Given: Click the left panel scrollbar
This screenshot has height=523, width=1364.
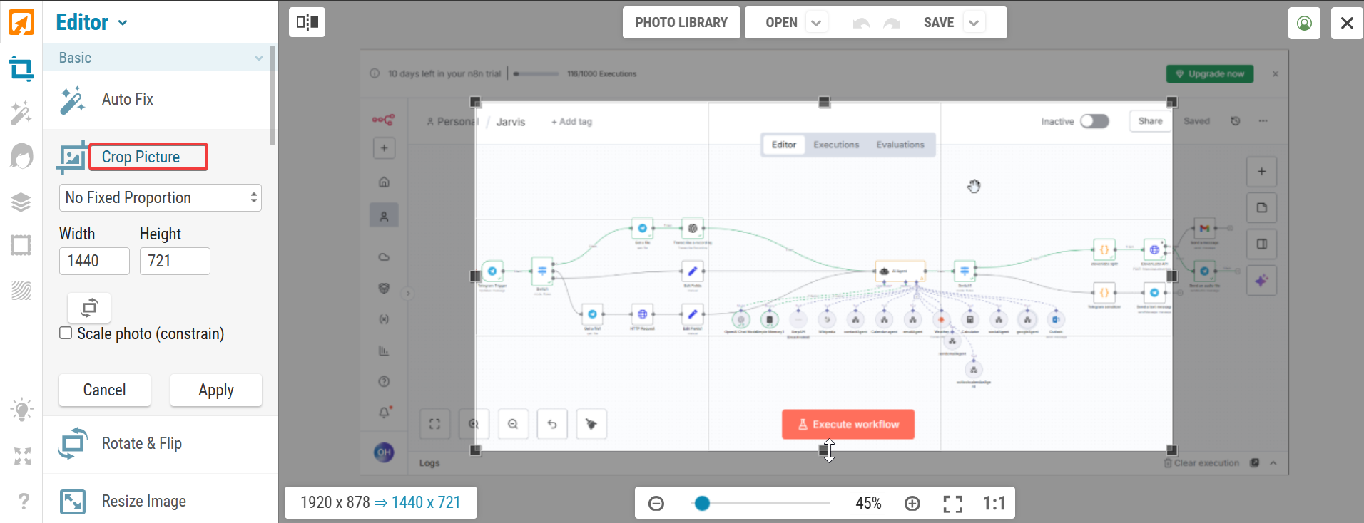Looking at the screenshot, I should pos(273,95).
